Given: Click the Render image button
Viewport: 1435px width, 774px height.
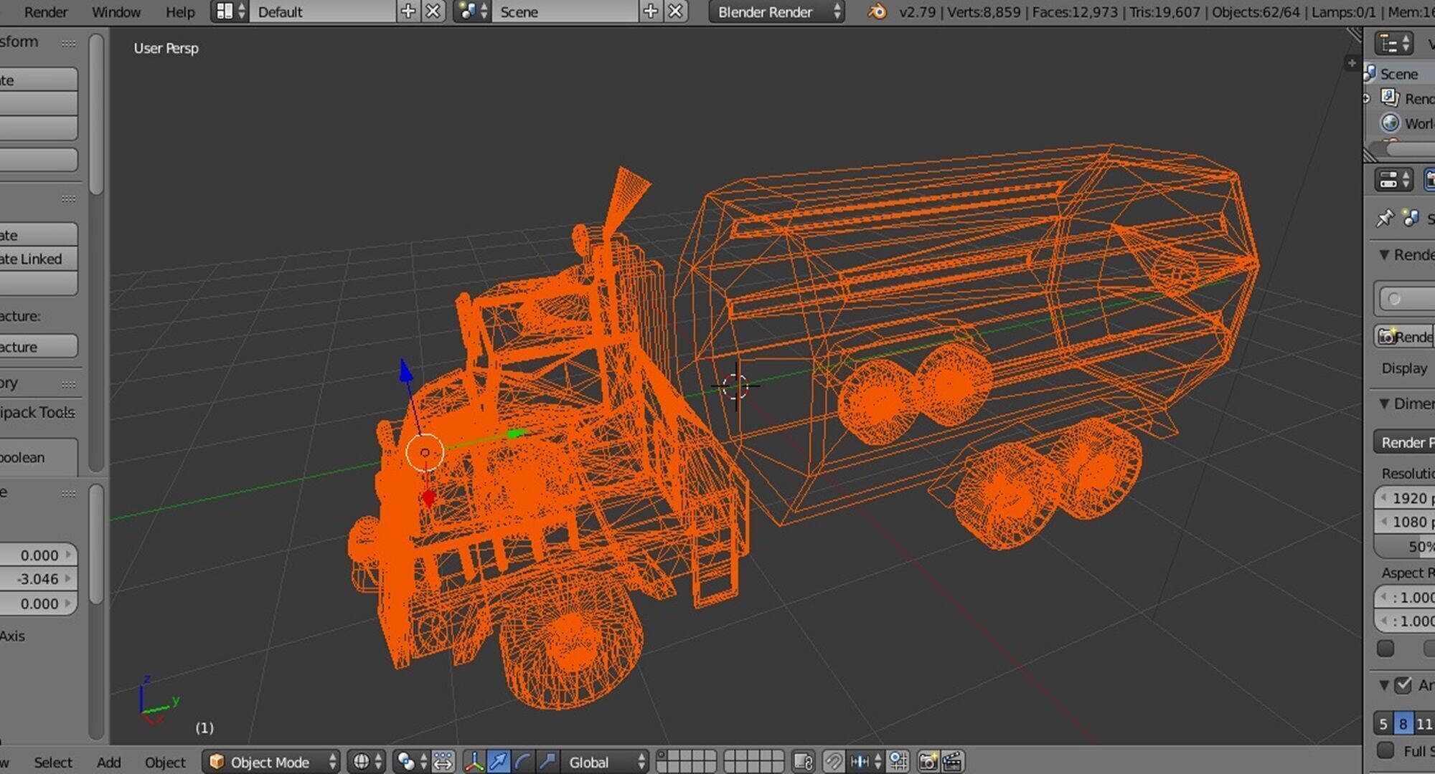Looking at the screenshot, I should [1405, 336].
